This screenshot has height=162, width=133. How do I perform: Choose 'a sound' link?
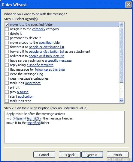pos(23,92)
